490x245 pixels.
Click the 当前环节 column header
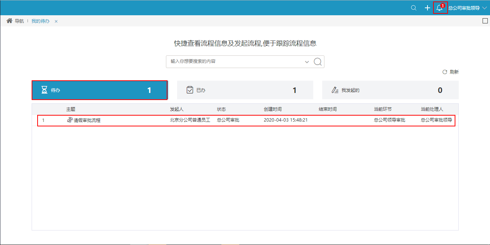pos(383,109)
